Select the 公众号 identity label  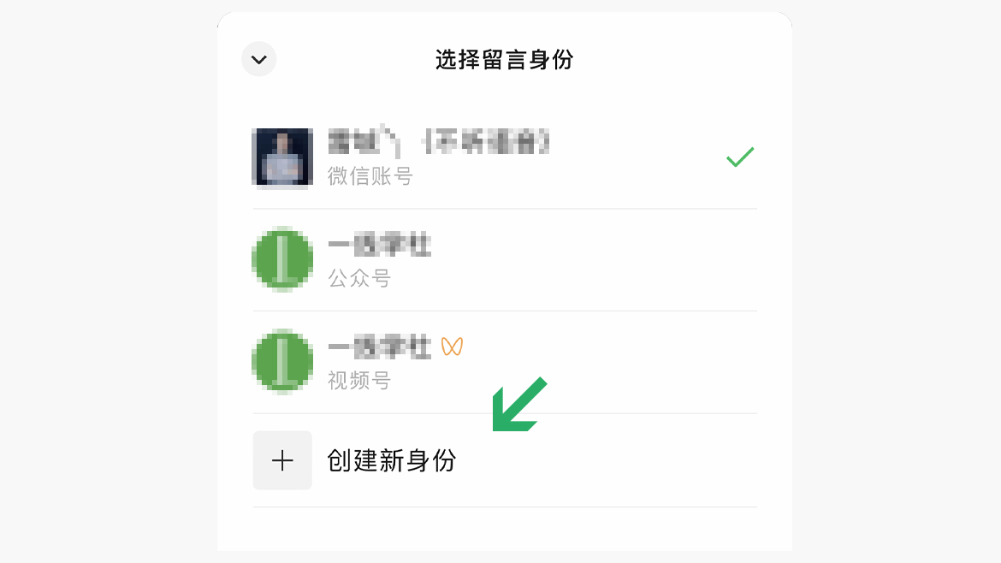[x=358, y=278]
